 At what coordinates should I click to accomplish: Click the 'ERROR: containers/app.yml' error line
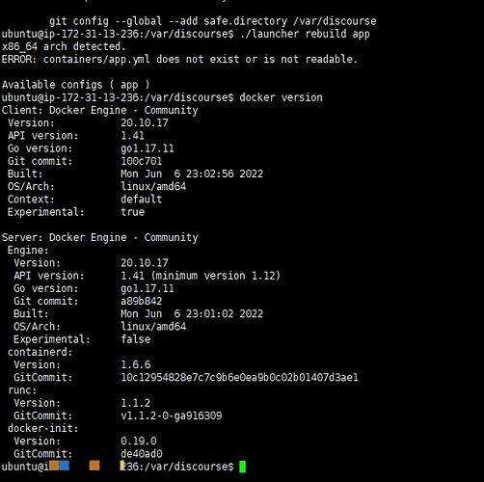coord(179,59)
